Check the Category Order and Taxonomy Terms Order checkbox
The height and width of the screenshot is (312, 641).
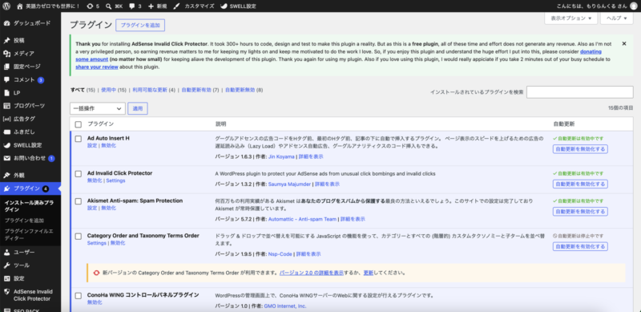[x=79, y=237]
